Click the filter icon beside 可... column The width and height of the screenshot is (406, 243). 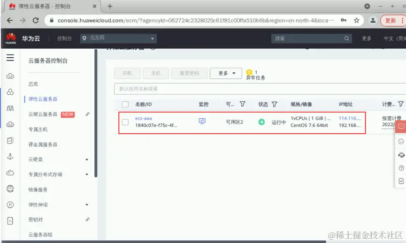pyautogui.click(x=242, y=104)
